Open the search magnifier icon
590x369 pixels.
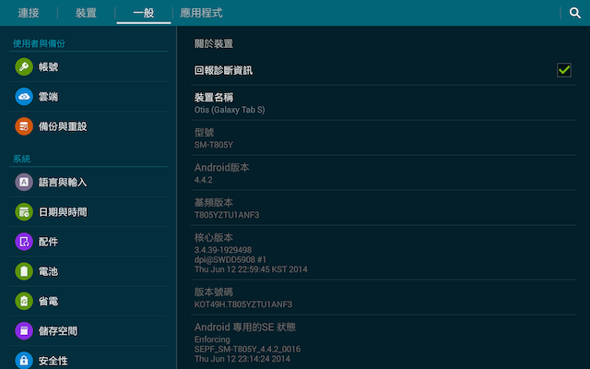tap(575, 13)
